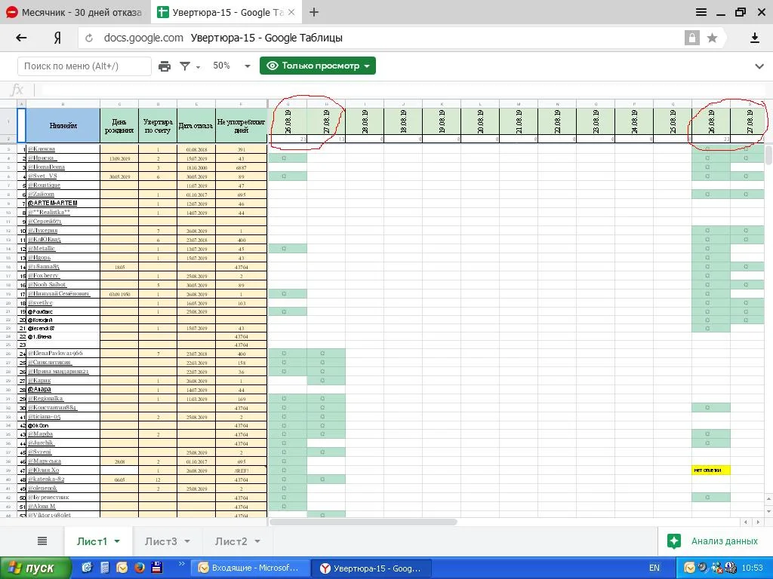Screen dimensions: 773x579
Task: Switch to the Лист2 sheet tab
Action: [x=230, y=541]
